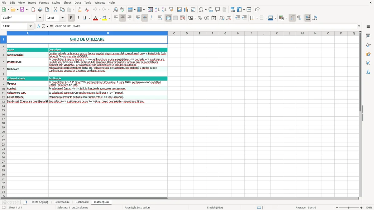Insert a hyperlink
The width and height of the screenshot is (374, 210).
(211, 10)
